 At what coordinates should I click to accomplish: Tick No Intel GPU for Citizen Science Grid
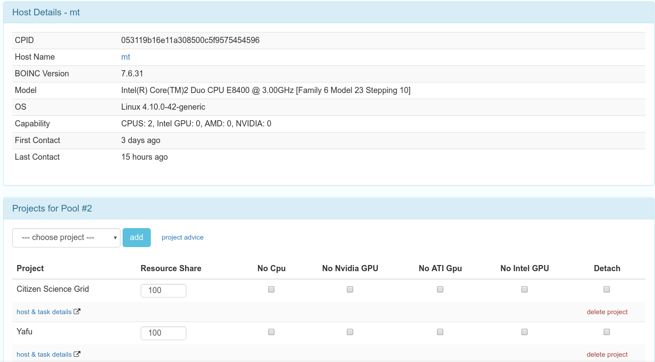tap(524, 289)
